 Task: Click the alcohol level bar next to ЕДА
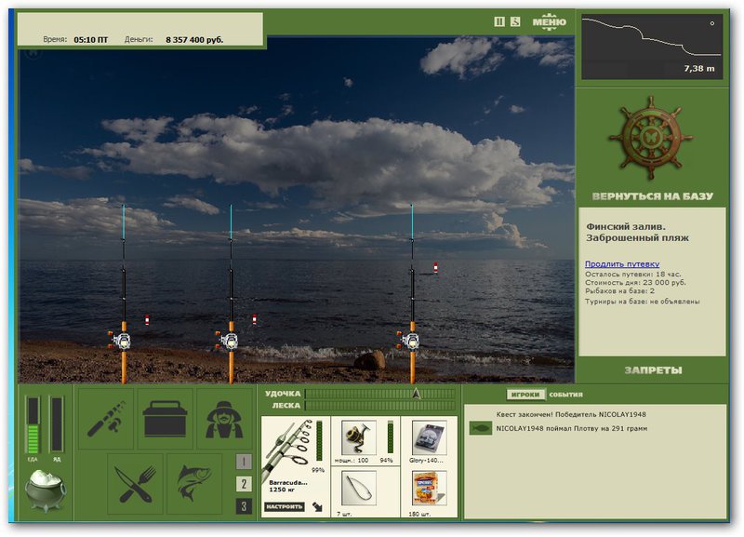pyautogui.click(x=57, y=425)
